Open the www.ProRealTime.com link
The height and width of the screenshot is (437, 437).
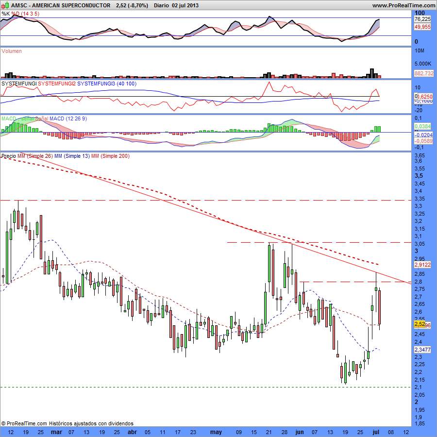coord(403,5)
